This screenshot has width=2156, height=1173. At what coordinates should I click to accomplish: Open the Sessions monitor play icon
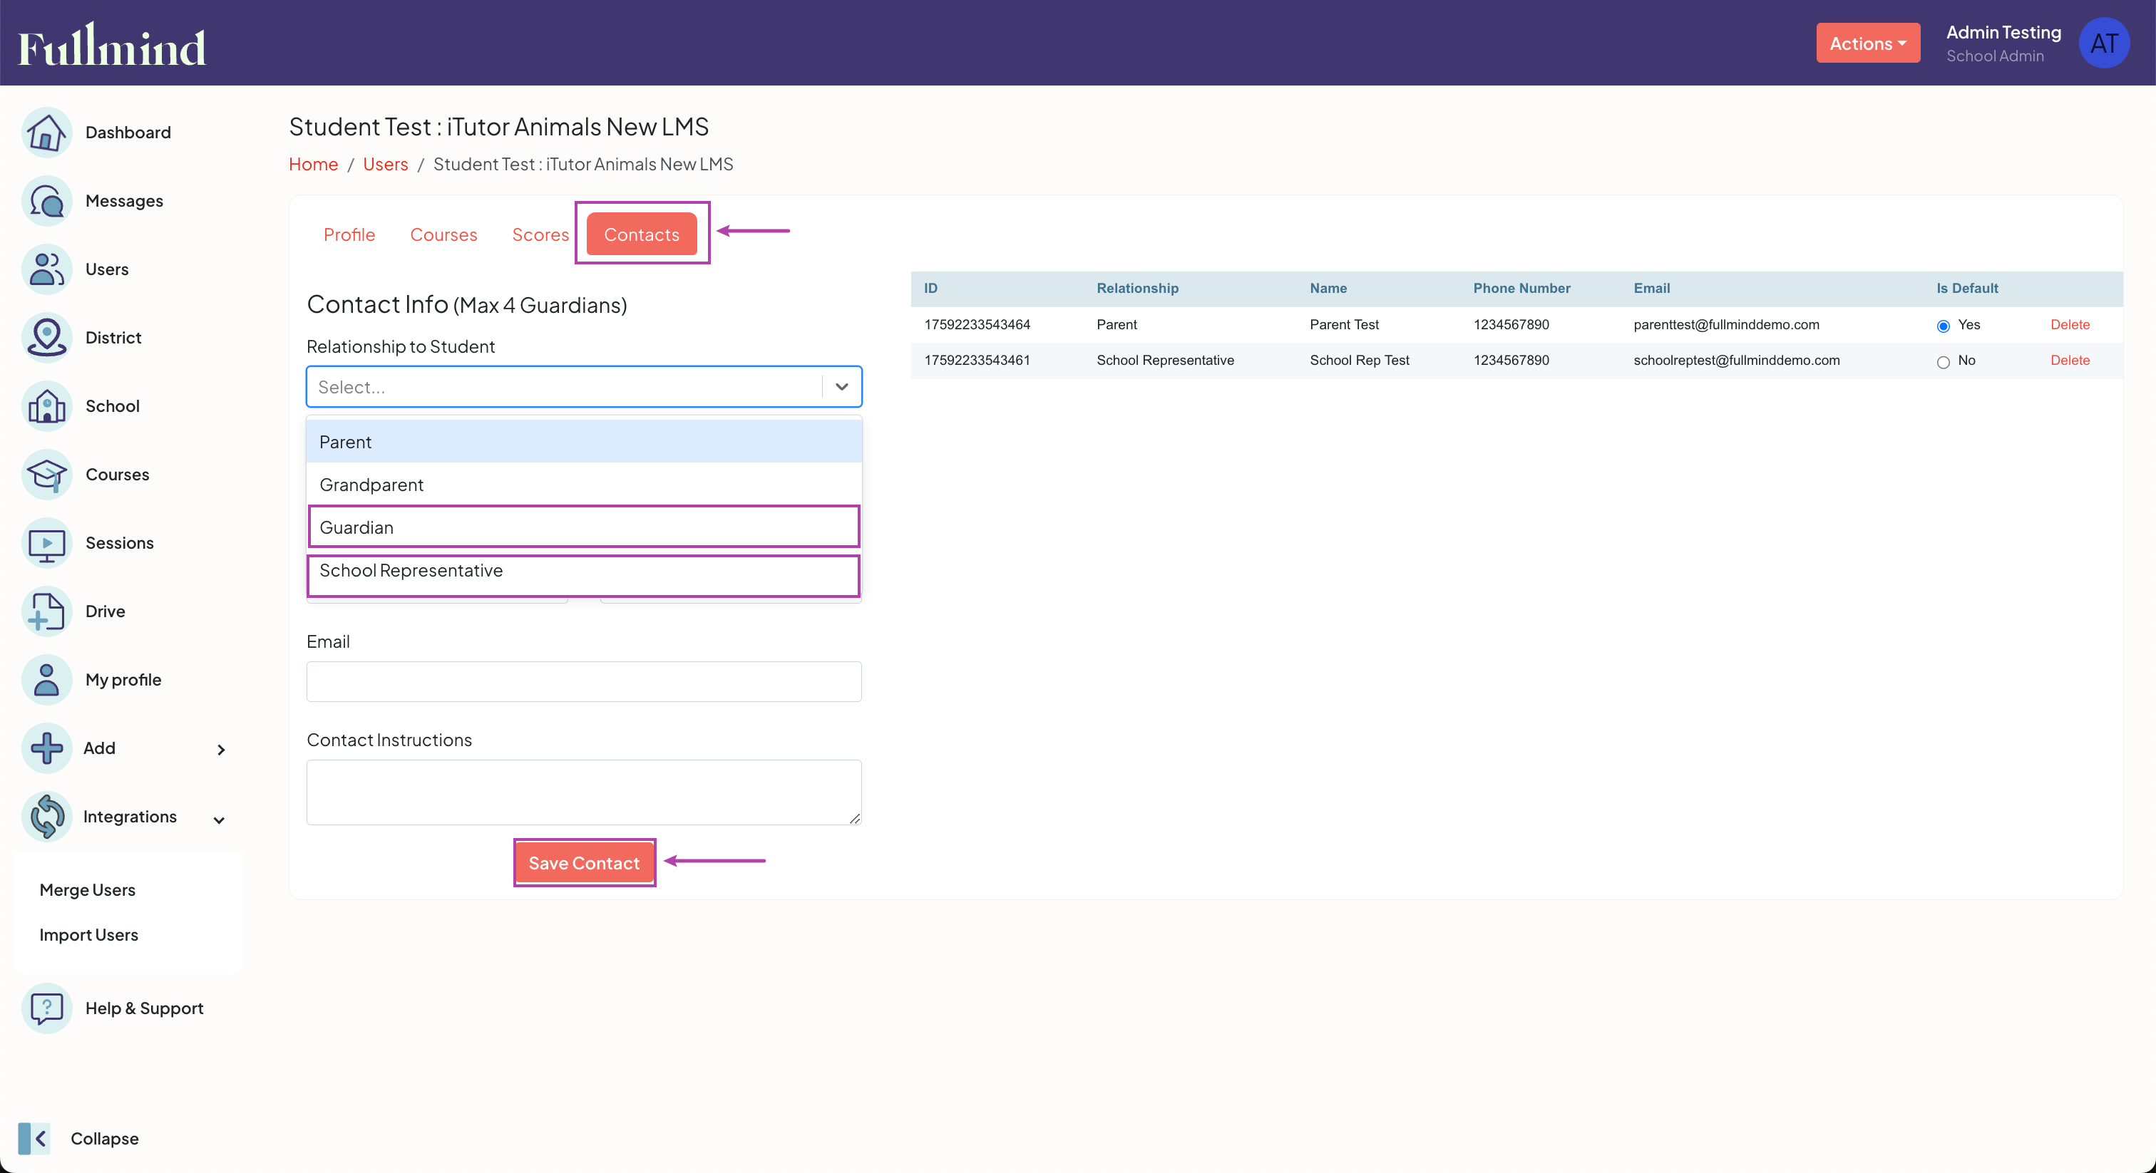[47, 543]
